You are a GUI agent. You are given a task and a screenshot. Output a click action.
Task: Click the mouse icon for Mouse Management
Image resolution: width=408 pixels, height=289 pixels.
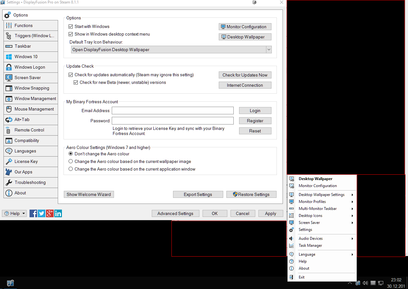tap(9, 109)
